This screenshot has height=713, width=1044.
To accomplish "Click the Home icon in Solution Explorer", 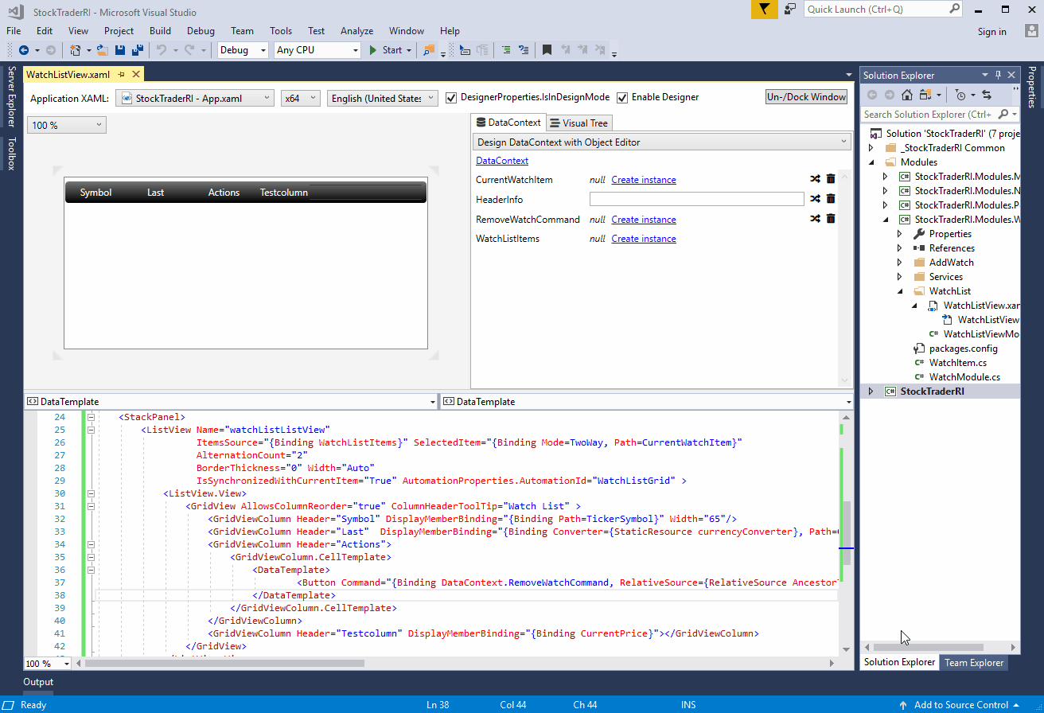I will [x=906, y=95].
